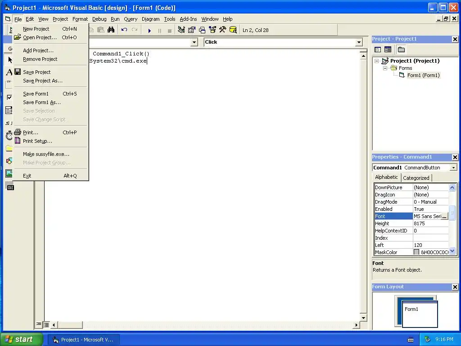461x346 pixels.
Task: Choose Exit from File menu
Action: click(50, 176)
